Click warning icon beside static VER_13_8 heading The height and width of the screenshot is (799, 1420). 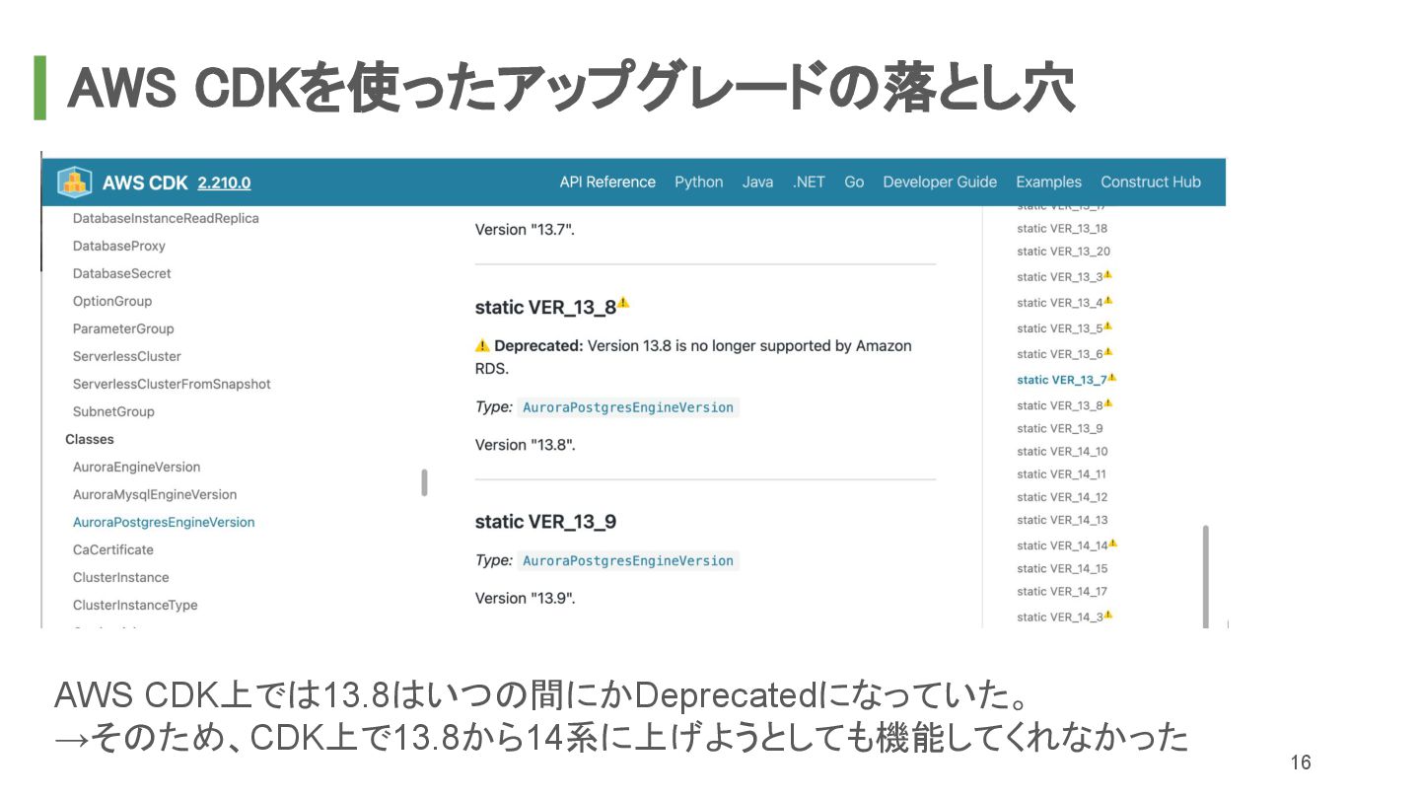(x=623, y=304)
